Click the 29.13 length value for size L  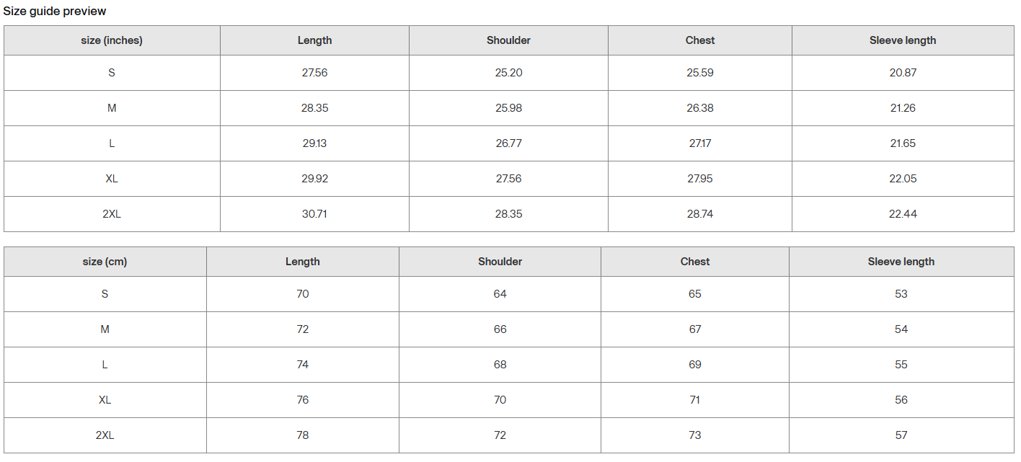tap(314, 143)
